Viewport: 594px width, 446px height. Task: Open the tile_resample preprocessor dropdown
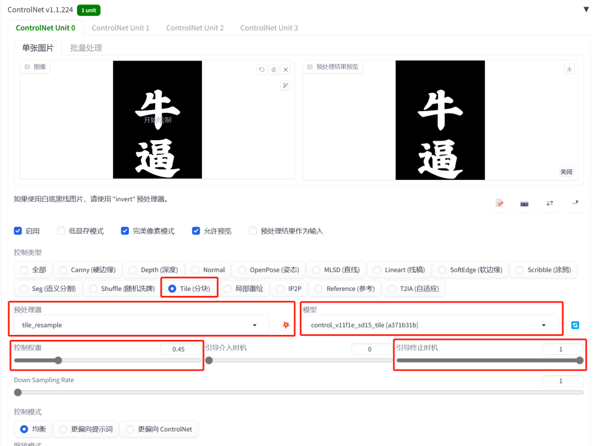coord(141,325)
